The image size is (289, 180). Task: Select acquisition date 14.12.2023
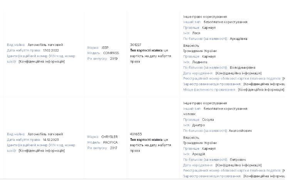(x=51, y=140)
